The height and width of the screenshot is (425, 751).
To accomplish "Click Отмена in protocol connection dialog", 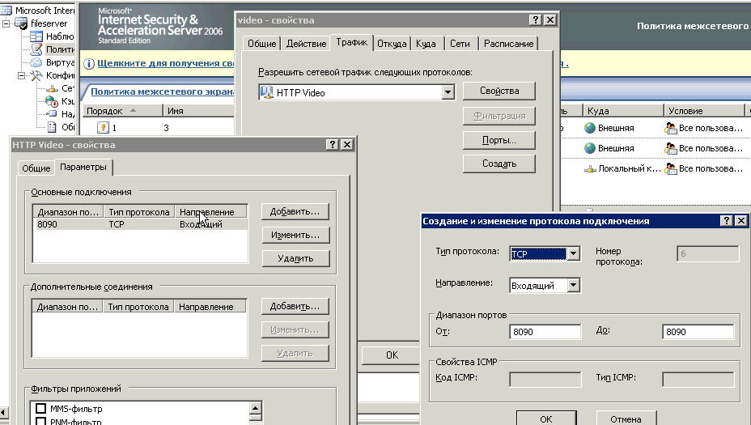I will [626, 419].
